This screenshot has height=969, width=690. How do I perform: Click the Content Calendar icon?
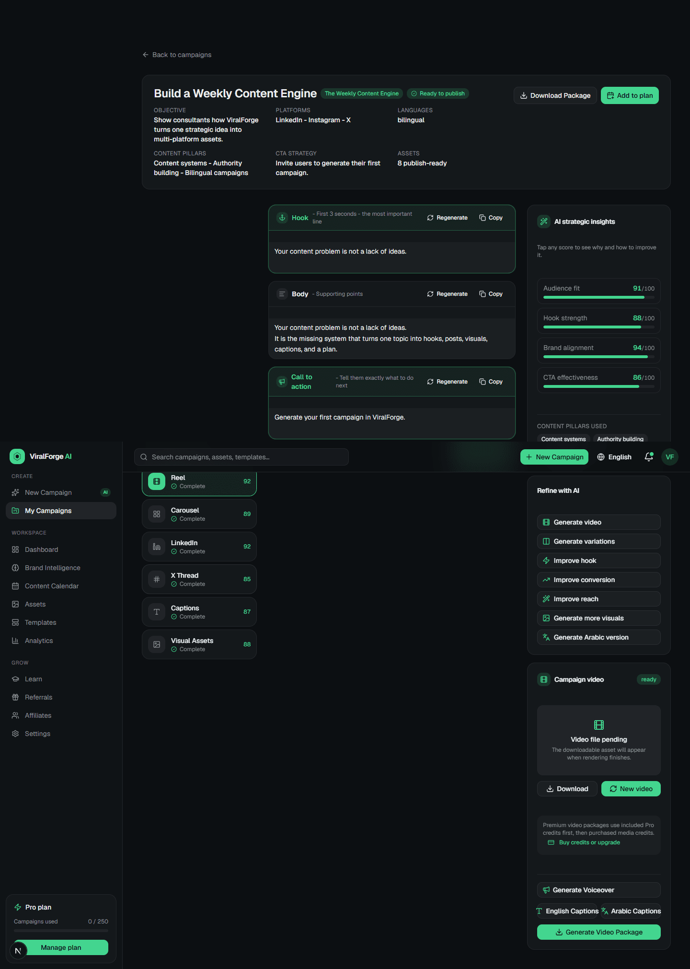[15, 586]
